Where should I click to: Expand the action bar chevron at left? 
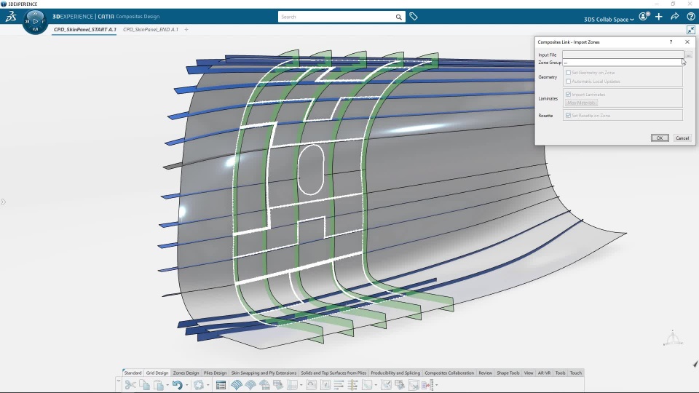(x=119, y=381)
